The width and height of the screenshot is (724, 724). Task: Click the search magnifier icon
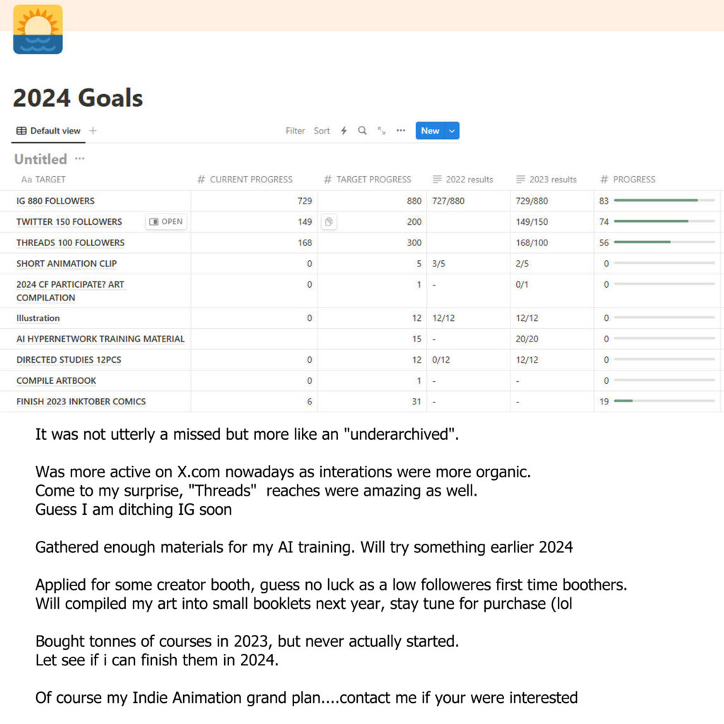362,131
